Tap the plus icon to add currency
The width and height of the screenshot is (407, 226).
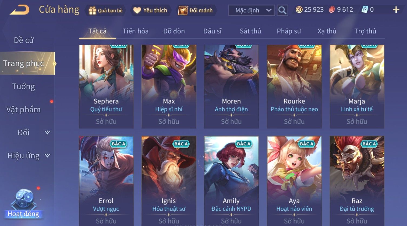click(x=396, y=10)
